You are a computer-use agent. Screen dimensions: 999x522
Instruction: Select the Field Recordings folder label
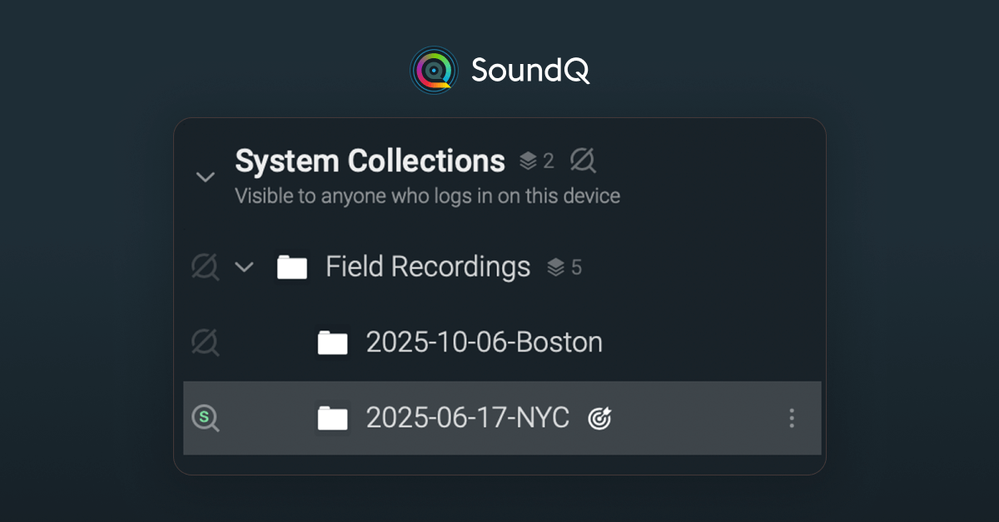[428, 267]
